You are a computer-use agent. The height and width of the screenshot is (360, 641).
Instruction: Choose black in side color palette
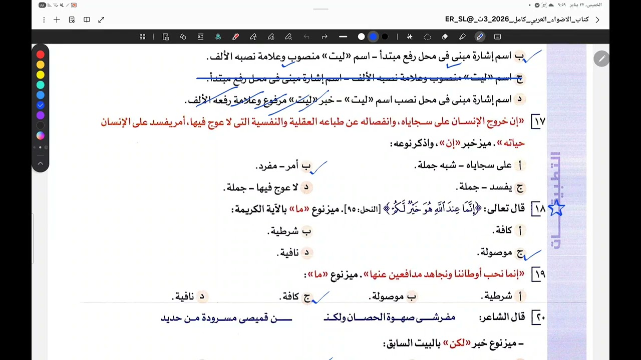click(41, 125)
